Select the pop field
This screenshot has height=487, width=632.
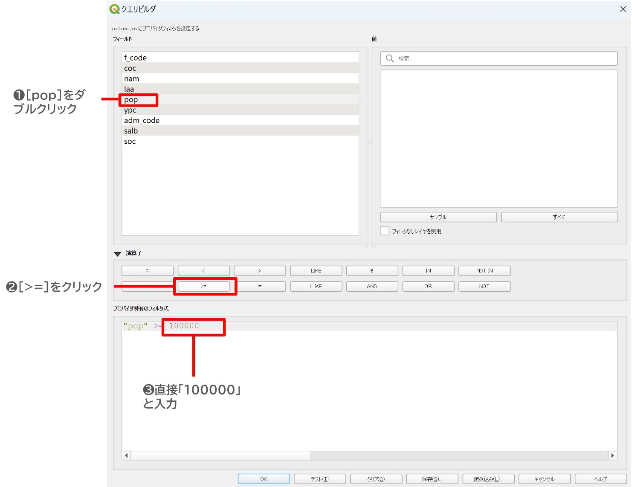[240, 99]
